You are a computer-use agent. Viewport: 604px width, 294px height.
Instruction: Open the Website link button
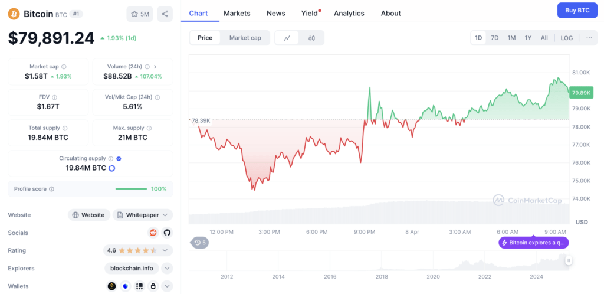[x=89, y=215]
